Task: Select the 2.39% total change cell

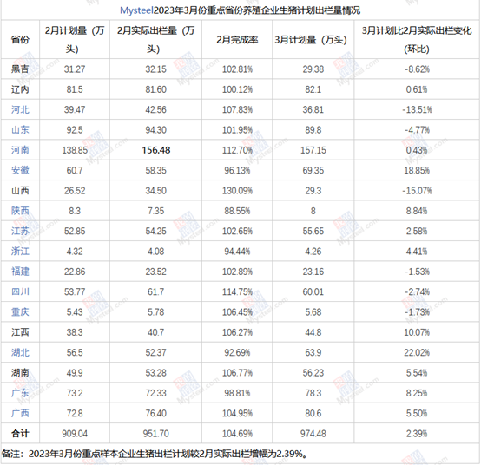Action: pos(417,434)
